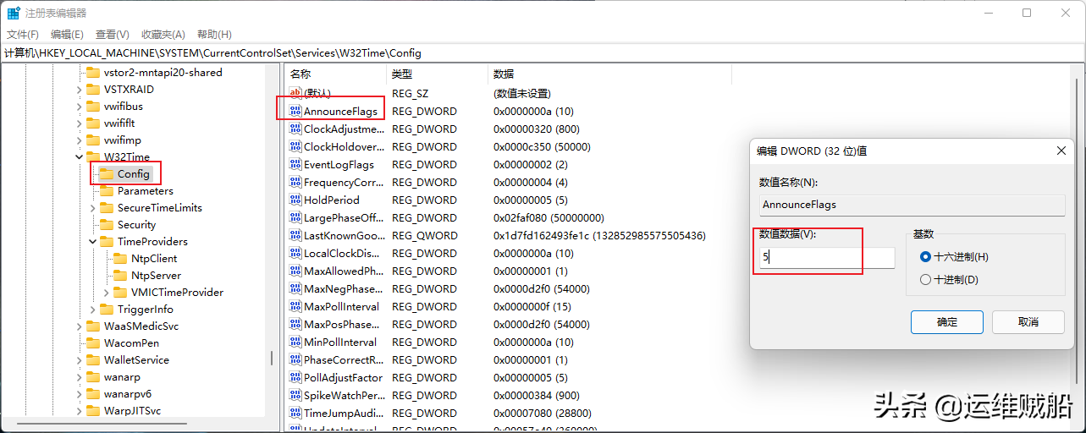Click the registry path address bar

click(x=543, y=53)
